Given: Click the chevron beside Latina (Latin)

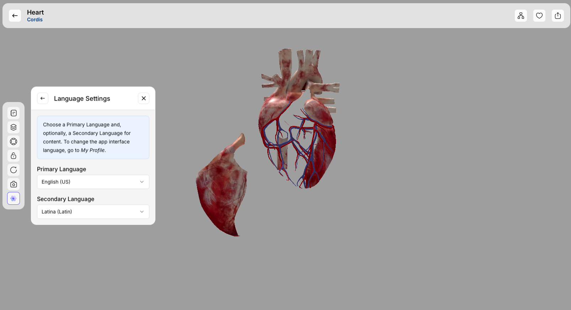Looking at the screenshot, I should 142,212.
